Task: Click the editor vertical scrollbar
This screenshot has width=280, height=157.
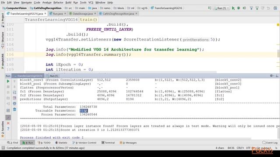Action: [278, 54]
